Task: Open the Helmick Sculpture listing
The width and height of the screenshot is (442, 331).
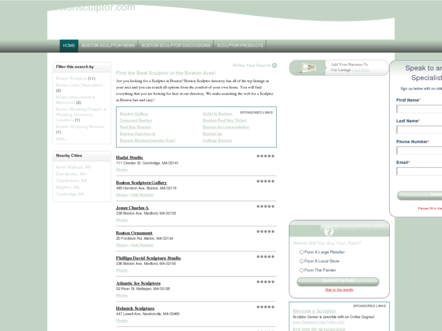Action: (136, 308)
